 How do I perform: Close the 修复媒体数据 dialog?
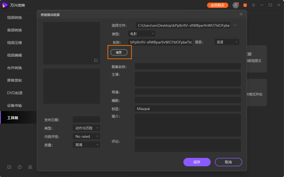click(x=241, y=14)
